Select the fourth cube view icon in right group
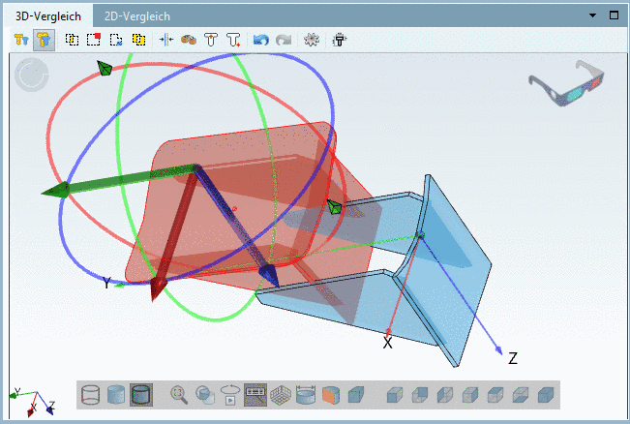Screen dimensions: 630x424 (470, 395)
